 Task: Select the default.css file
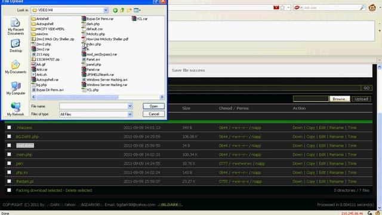(93, 29)
